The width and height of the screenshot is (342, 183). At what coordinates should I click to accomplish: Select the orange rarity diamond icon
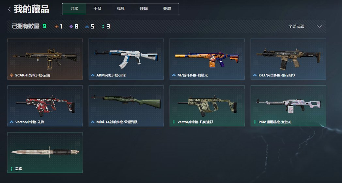pyautogui.click(x=56, y=27)
